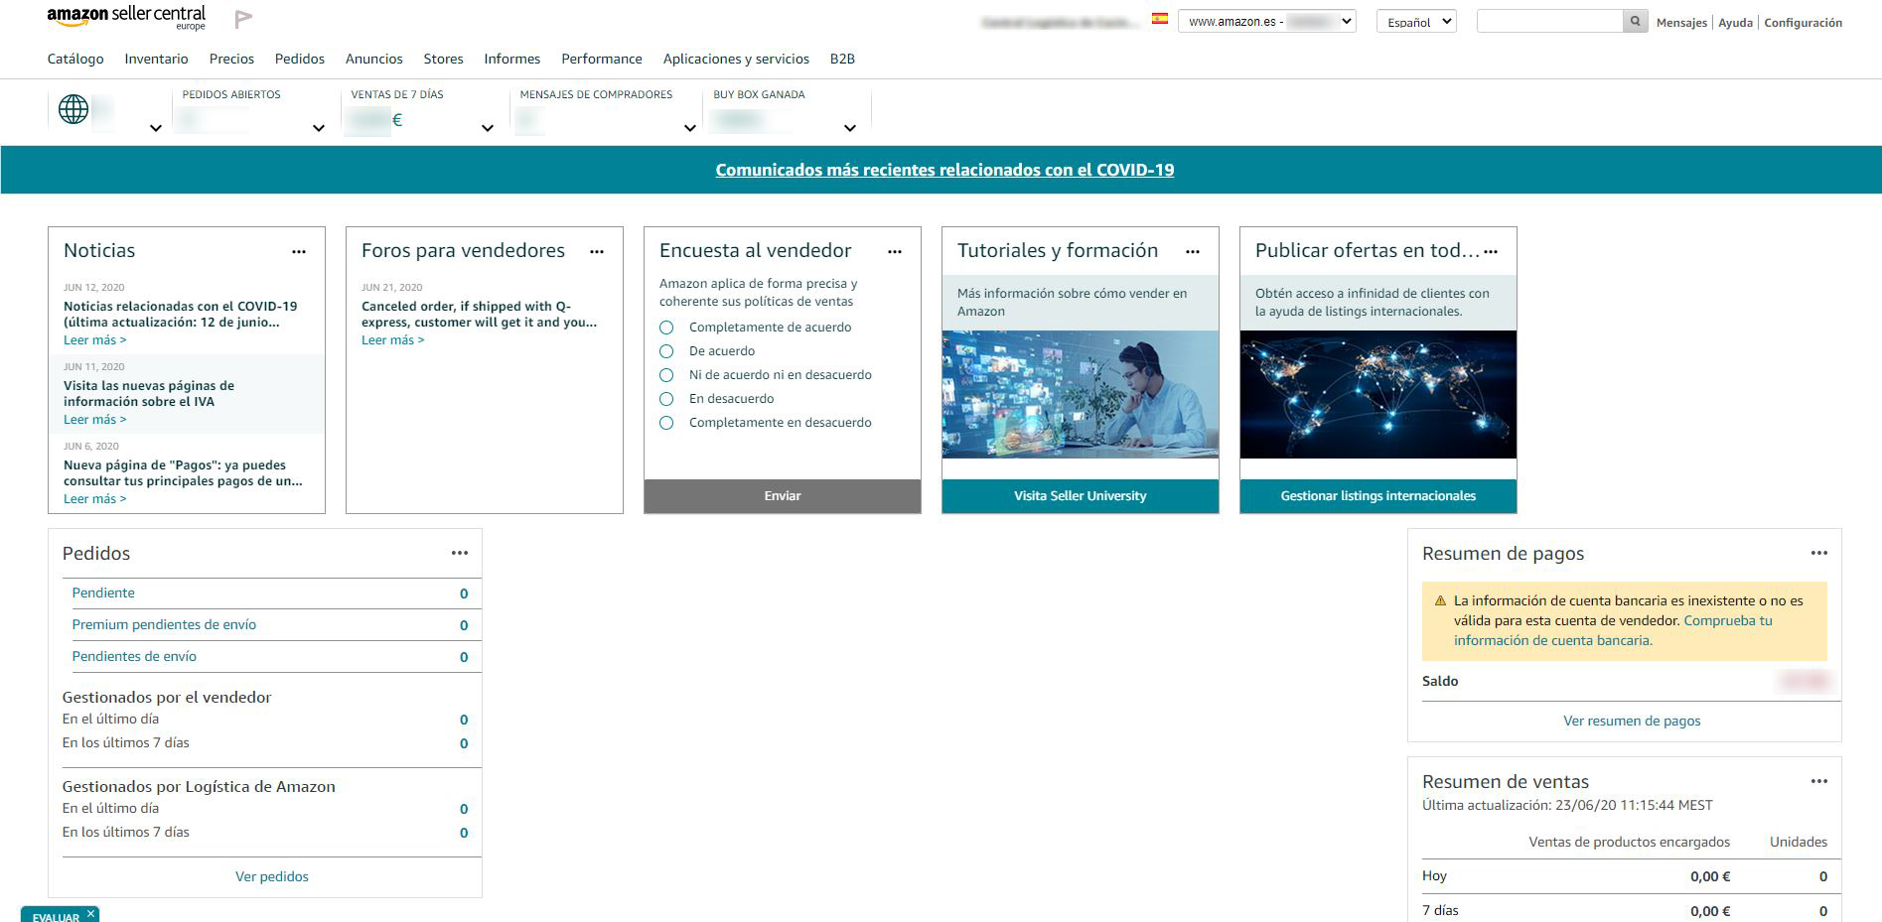Open the B2B menu
Image resolution: width=1882 pixels, height=922 pixels.
click(x=842, y=59)
